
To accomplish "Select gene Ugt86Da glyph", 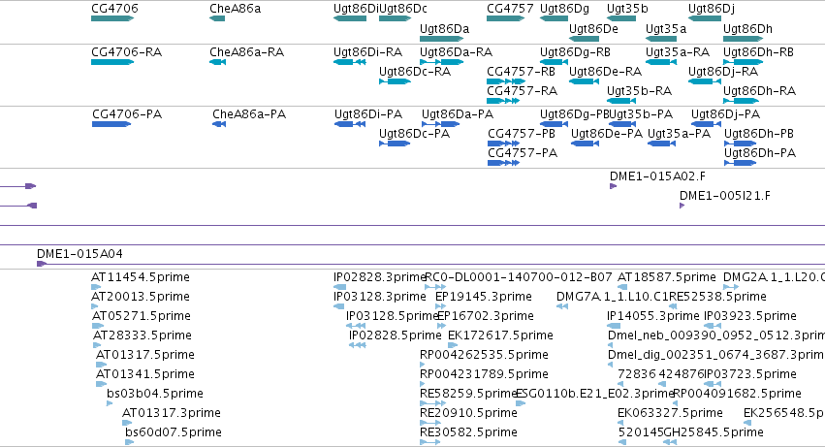I will [441, 39].
